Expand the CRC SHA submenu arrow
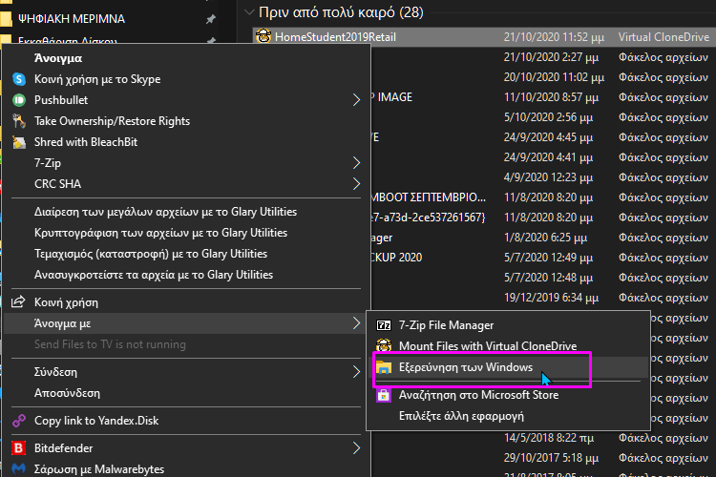This screenshot has width=716, height=477. [356, 184]
